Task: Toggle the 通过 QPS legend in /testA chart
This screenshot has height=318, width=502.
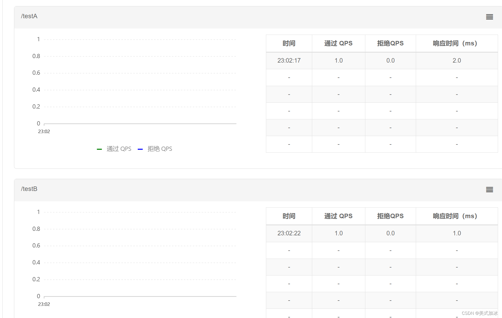Action: (114, 149)
